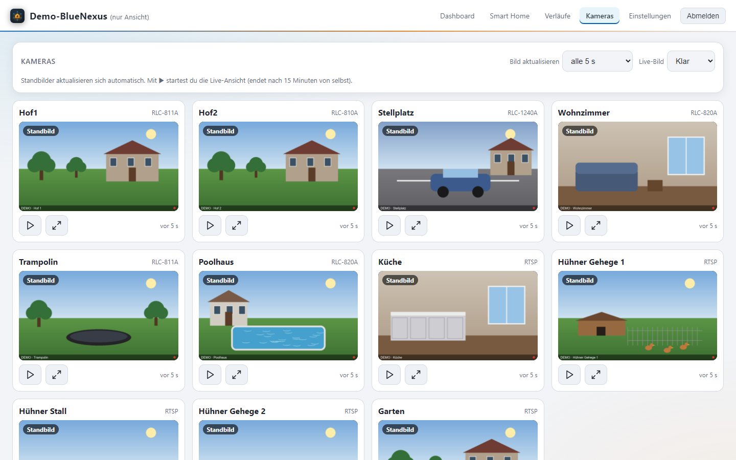Open the Verläufe tab
The width and height of the screenshot is (736, 460).
pos(558,16)
